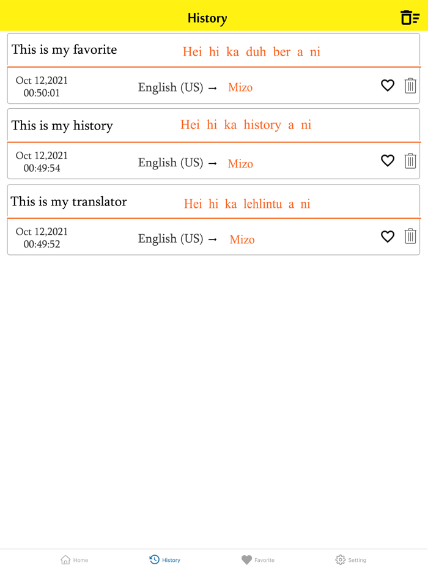Image resolution: width=428 pixels, height=571 pixels.
Task: Tap Mizo label on the last entry
Action: [x=242, y=239]
